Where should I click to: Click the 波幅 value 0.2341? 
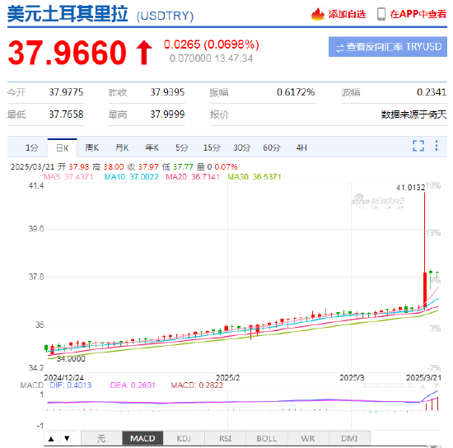click(432, 92)
